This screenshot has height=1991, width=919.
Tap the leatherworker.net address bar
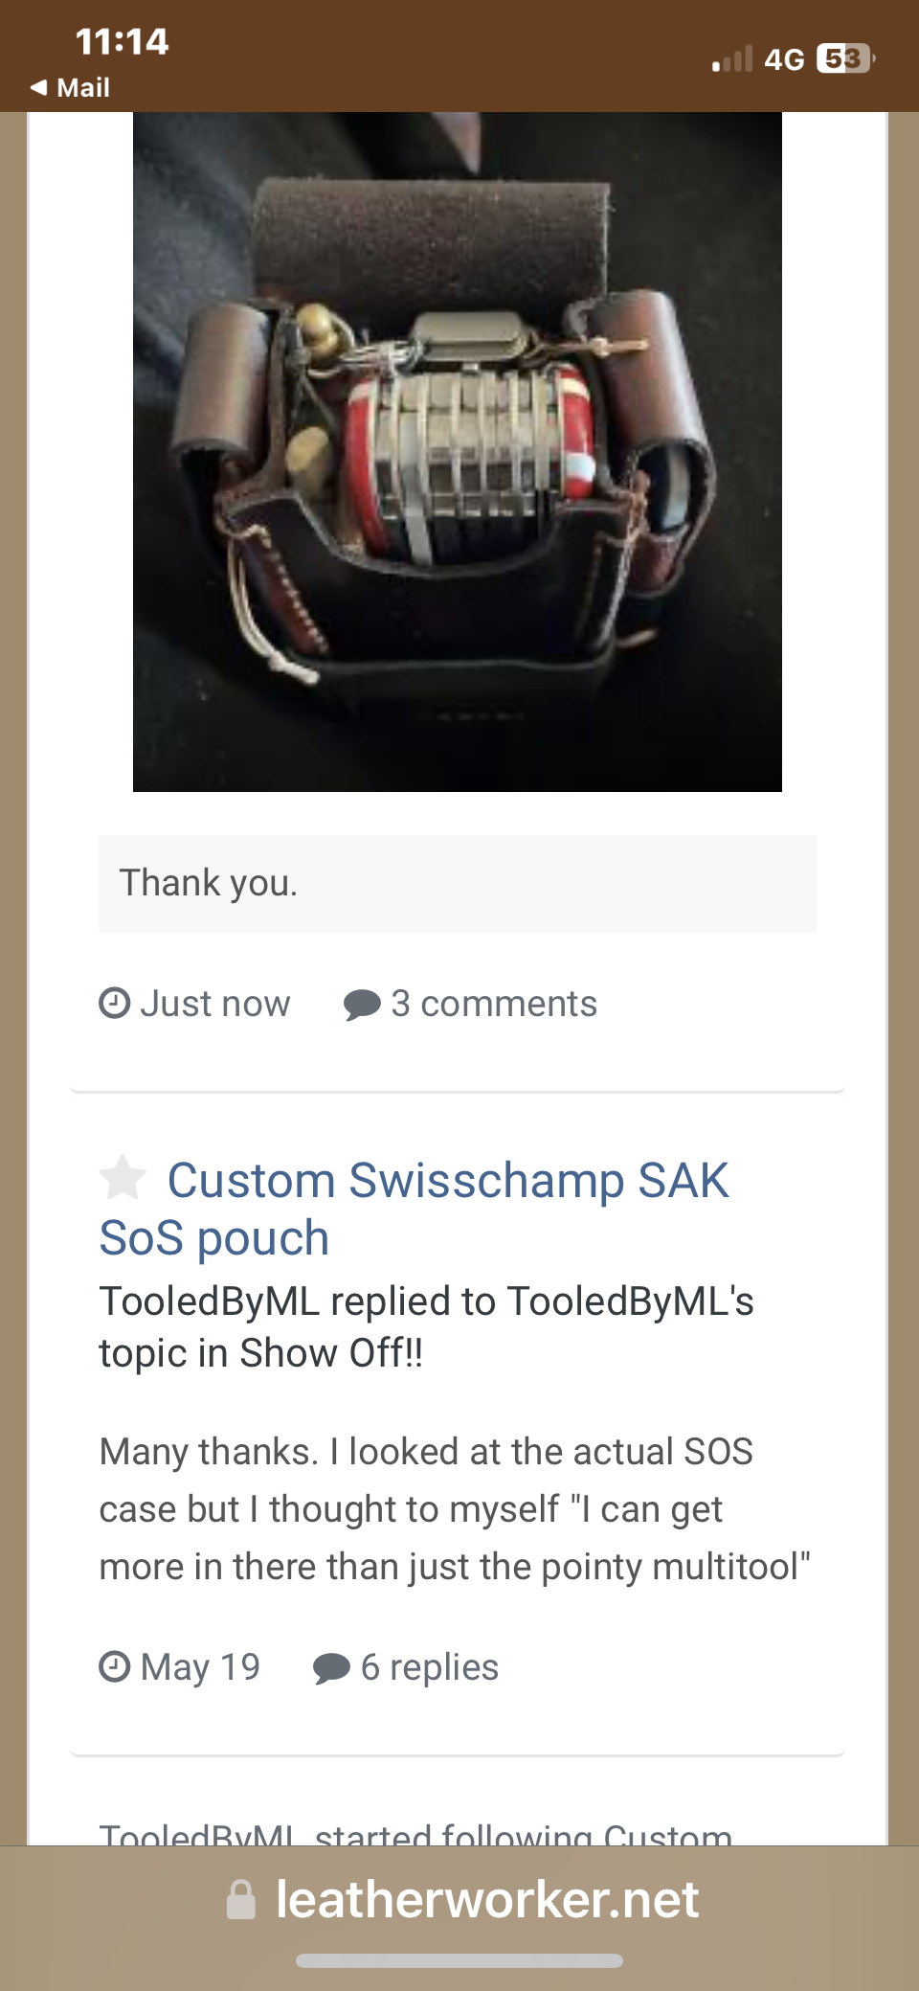tap(459, 1899)
